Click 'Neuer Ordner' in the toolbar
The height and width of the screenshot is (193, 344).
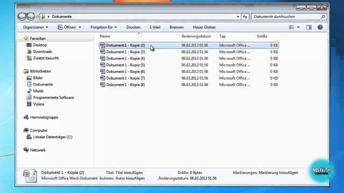click(x=204, y=27)
